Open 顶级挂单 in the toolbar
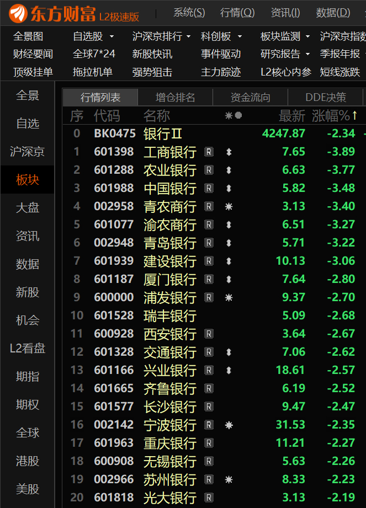The width and height of the screenshot is (366, 508). pyautogui.click(x=33, y=72)
